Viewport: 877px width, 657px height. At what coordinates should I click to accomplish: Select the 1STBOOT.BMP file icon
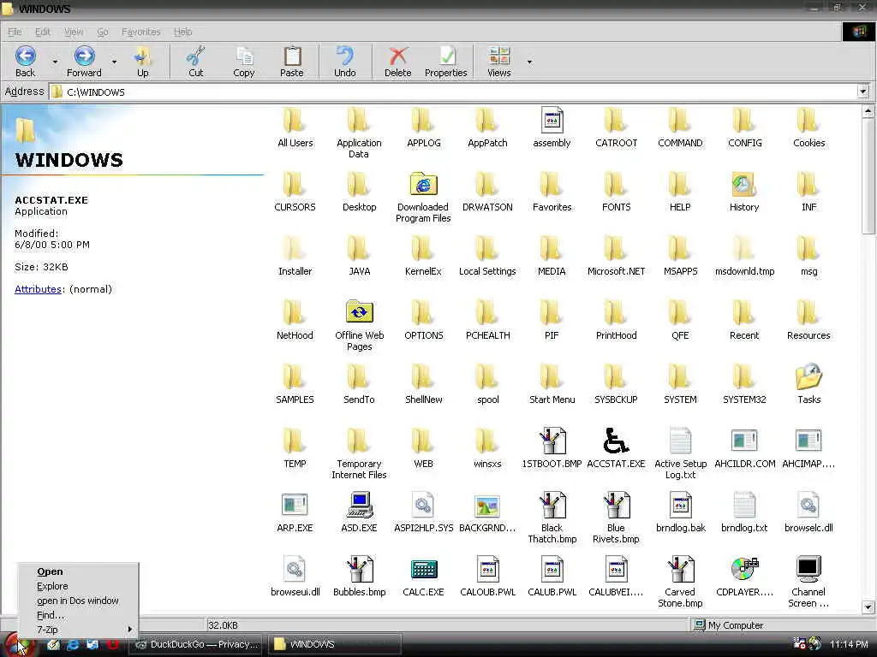(552, 441)
